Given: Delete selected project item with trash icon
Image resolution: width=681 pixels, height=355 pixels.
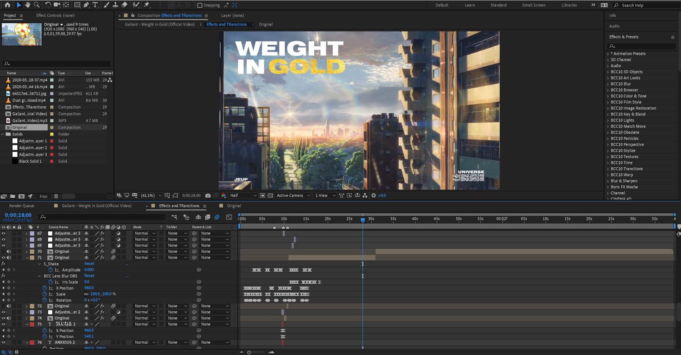Looking at the screenshot, I should coord(56,196).
